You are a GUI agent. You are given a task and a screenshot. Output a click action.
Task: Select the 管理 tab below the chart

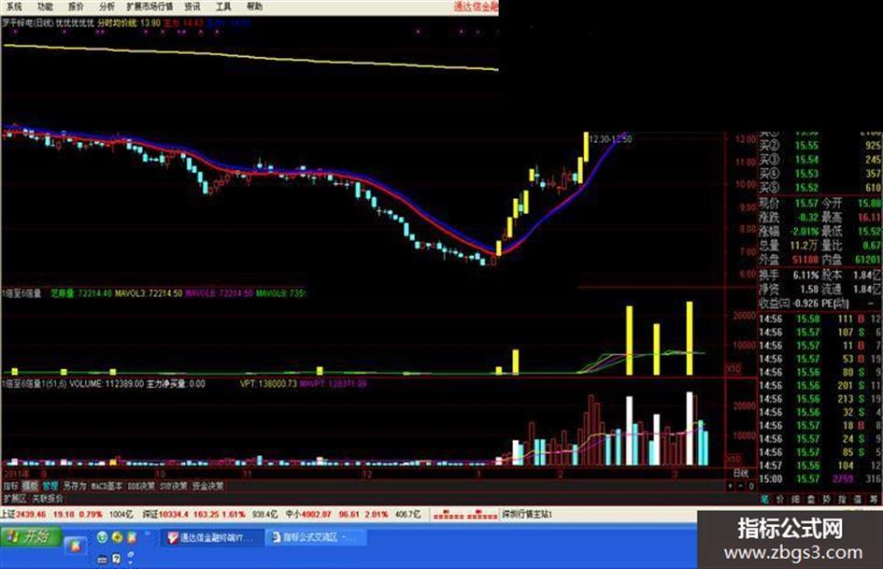pos(50,486)
